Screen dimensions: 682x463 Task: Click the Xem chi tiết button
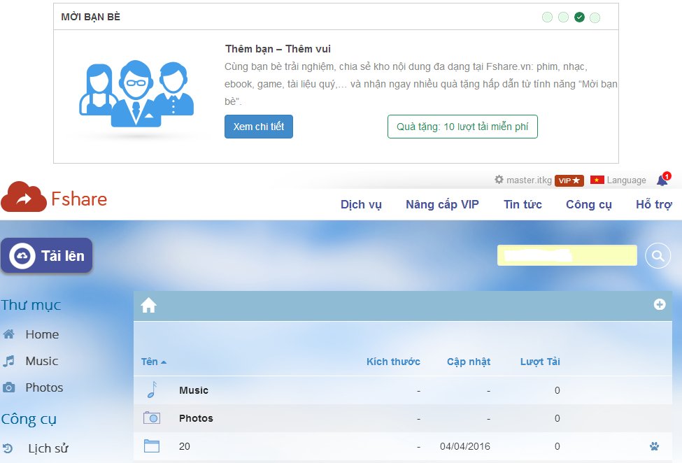pyautogui.click(x=258, y=127)
